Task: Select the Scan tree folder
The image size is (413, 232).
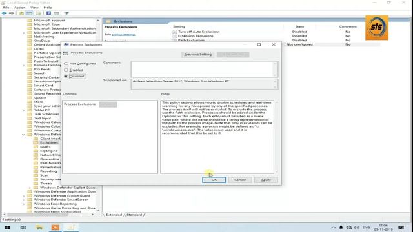Action: (x=44, y=175)
